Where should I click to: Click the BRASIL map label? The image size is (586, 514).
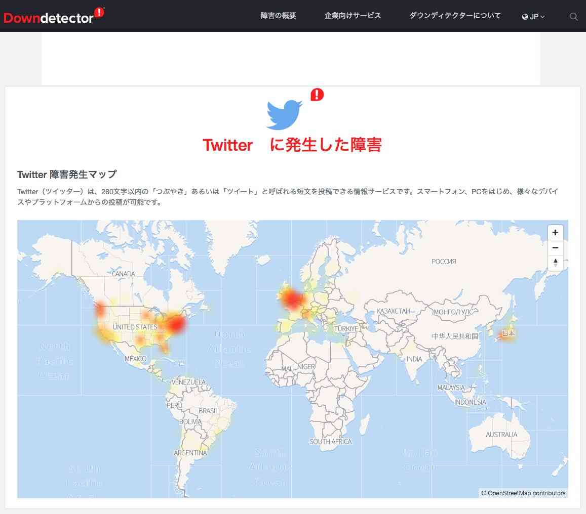(209, 411)
